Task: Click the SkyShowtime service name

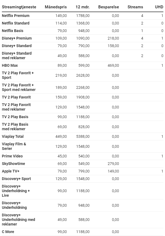Action: pyautogui.click(x=13, y=164)
